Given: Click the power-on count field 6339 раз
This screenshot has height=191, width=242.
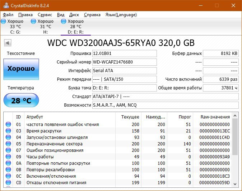Looking at the screenshot, I should pyautogui.click(x=221, y=79).
